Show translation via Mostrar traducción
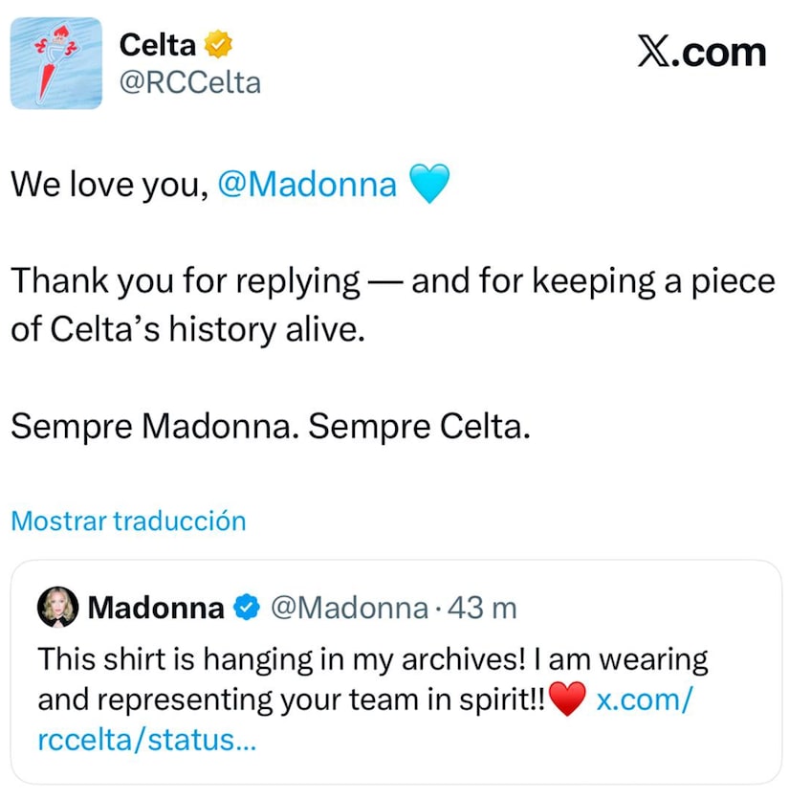 [x=128, y=521]
